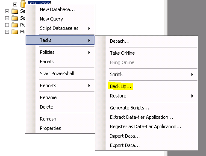Open New Query from context menu
Screen dimensions: 206x156
click(x=60, y=19)
